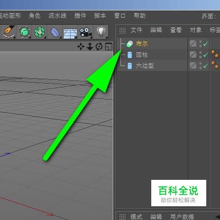Select the blue Deformer tool
The width and height of the screenshot is (220, 220).
(x=55, y=32)
